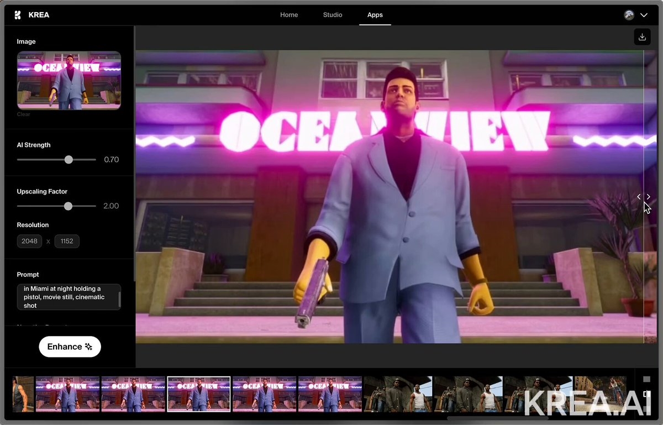The height and width of the screenshot is (425, 663).
Task: Click the AI Strength slider handle
Action: [69, 160]
